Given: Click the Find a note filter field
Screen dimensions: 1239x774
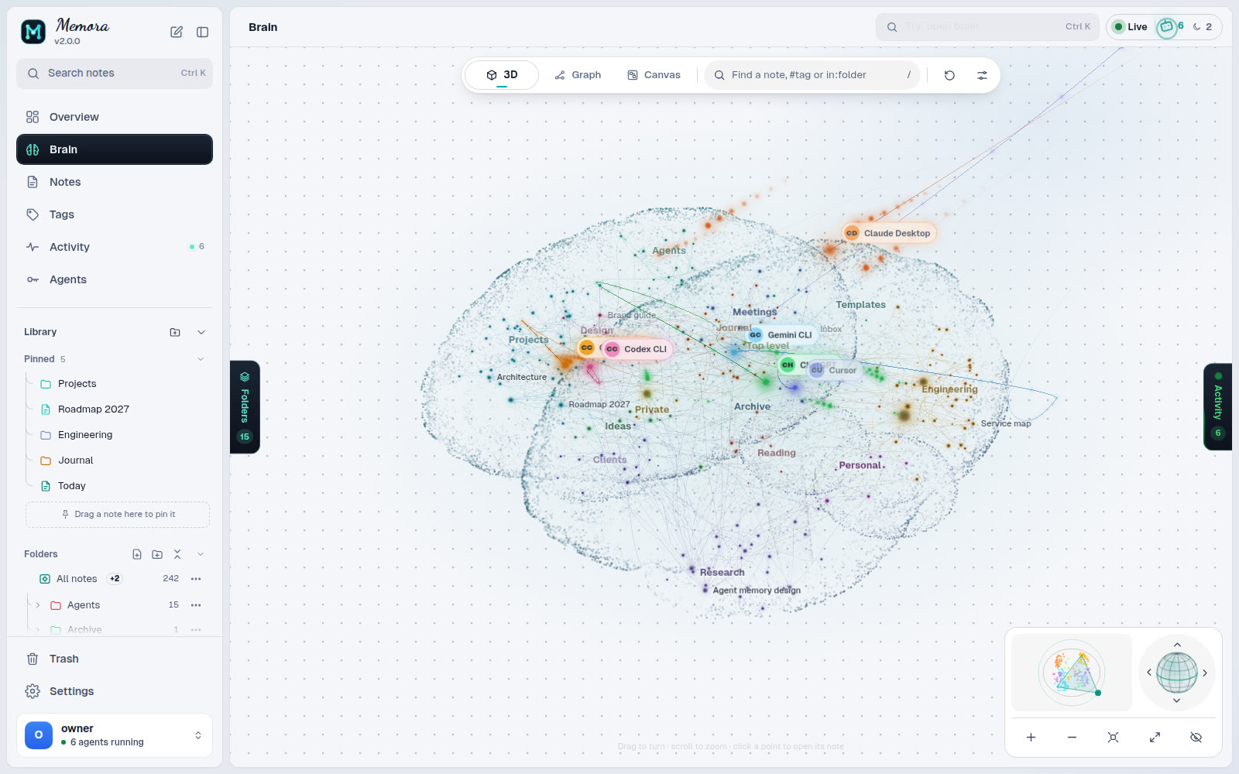Looking at the screenshot, I should click(812, 75).
